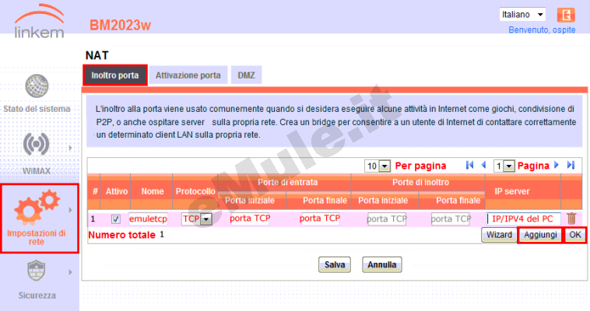590x311 pixels.
Task: Click the Porte di inoltro header
Action: (x=420, y=182)
